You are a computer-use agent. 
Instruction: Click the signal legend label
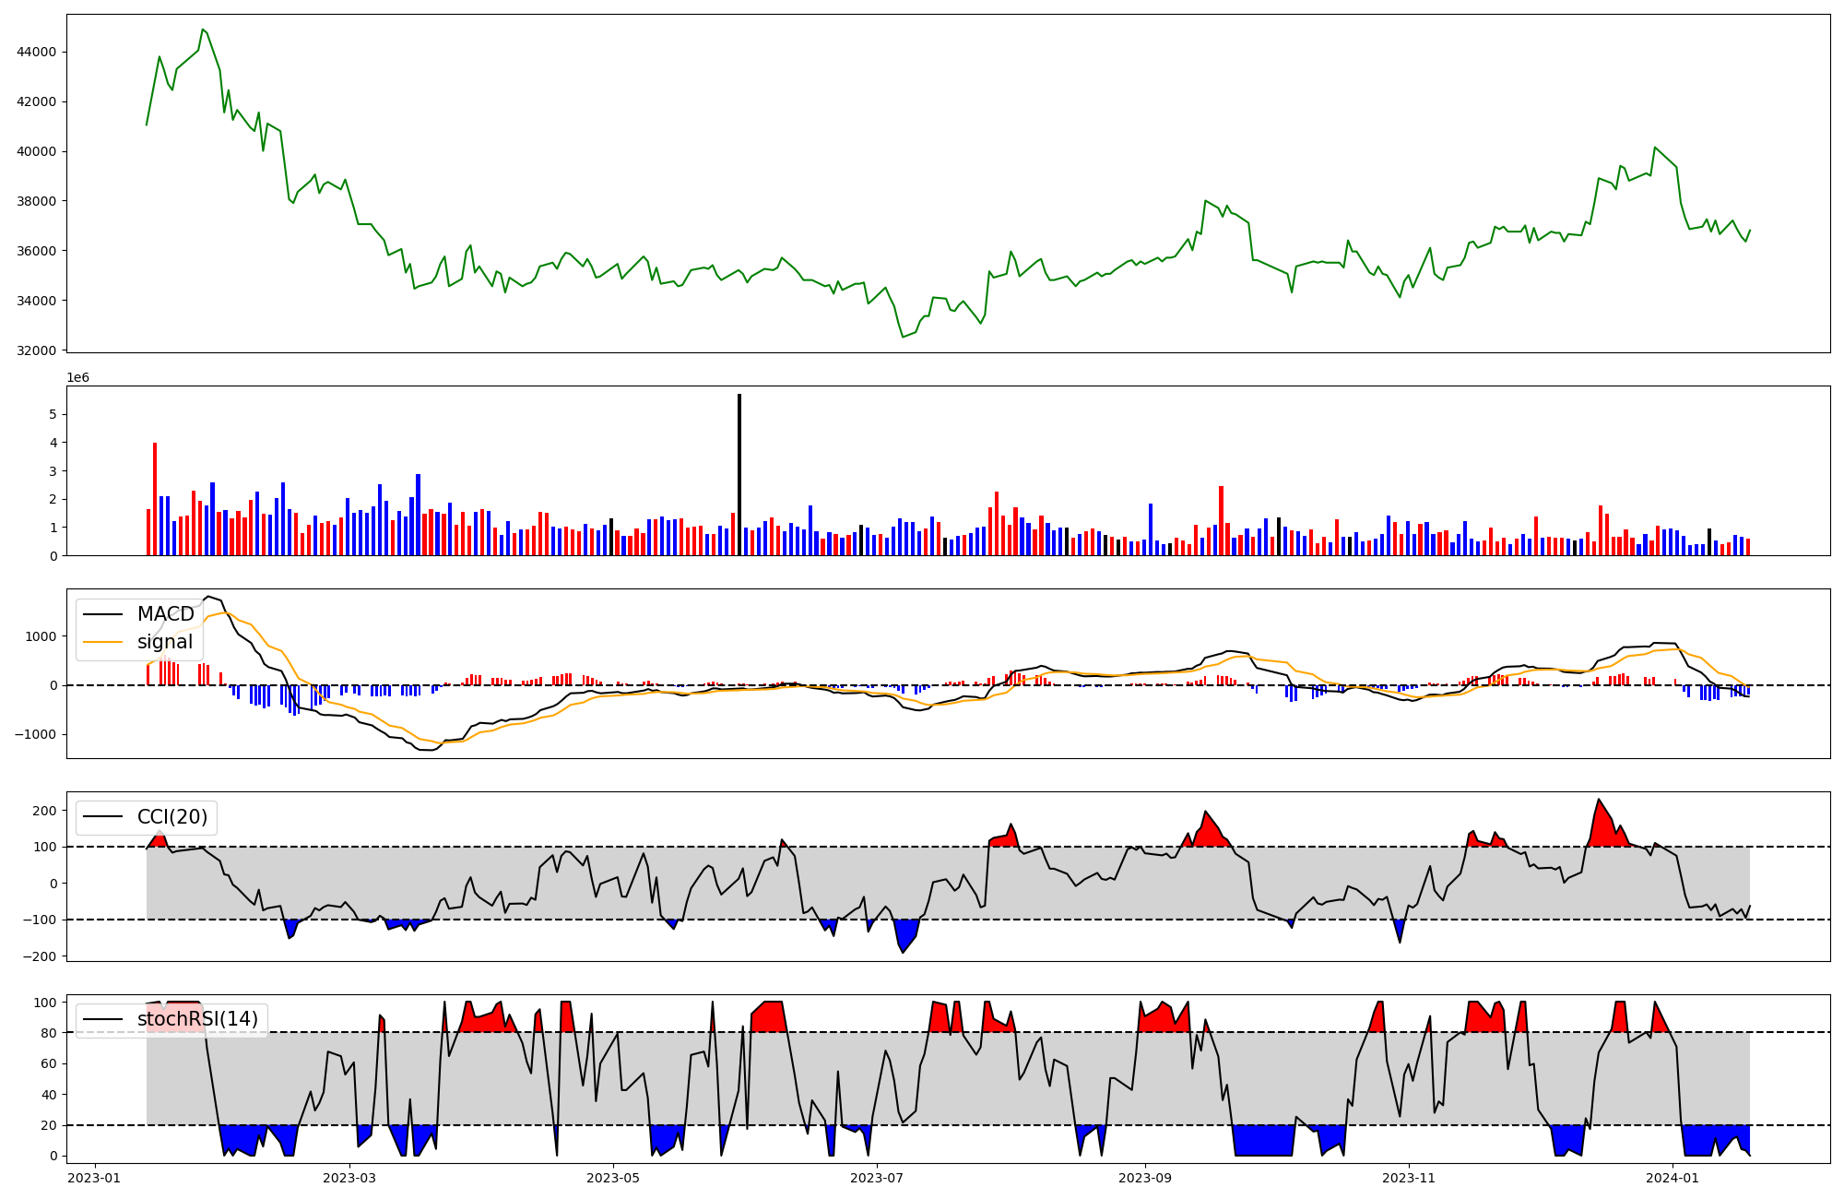coord(165,642)
